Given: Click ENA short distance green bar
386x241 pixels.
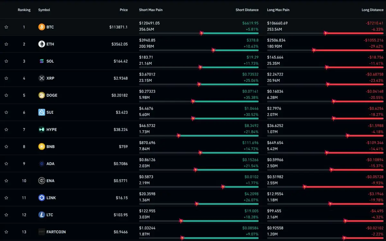Looking at the screenshot, I should click(x=241, y=187).
